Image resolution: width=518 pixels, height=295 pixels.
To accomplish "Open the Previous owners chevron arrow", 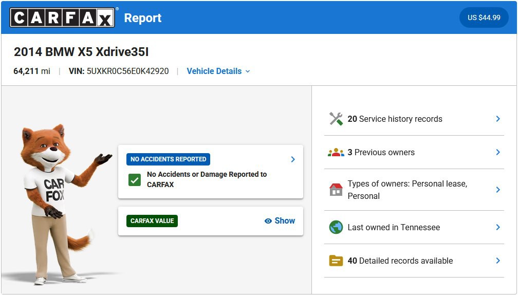I will 498,152.
